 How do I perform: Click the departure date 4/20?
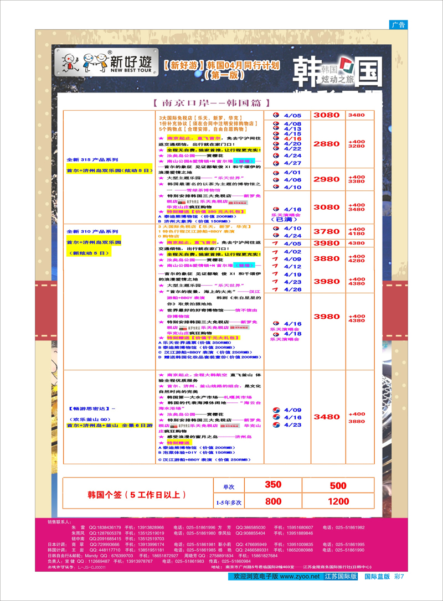coord(292,144)
